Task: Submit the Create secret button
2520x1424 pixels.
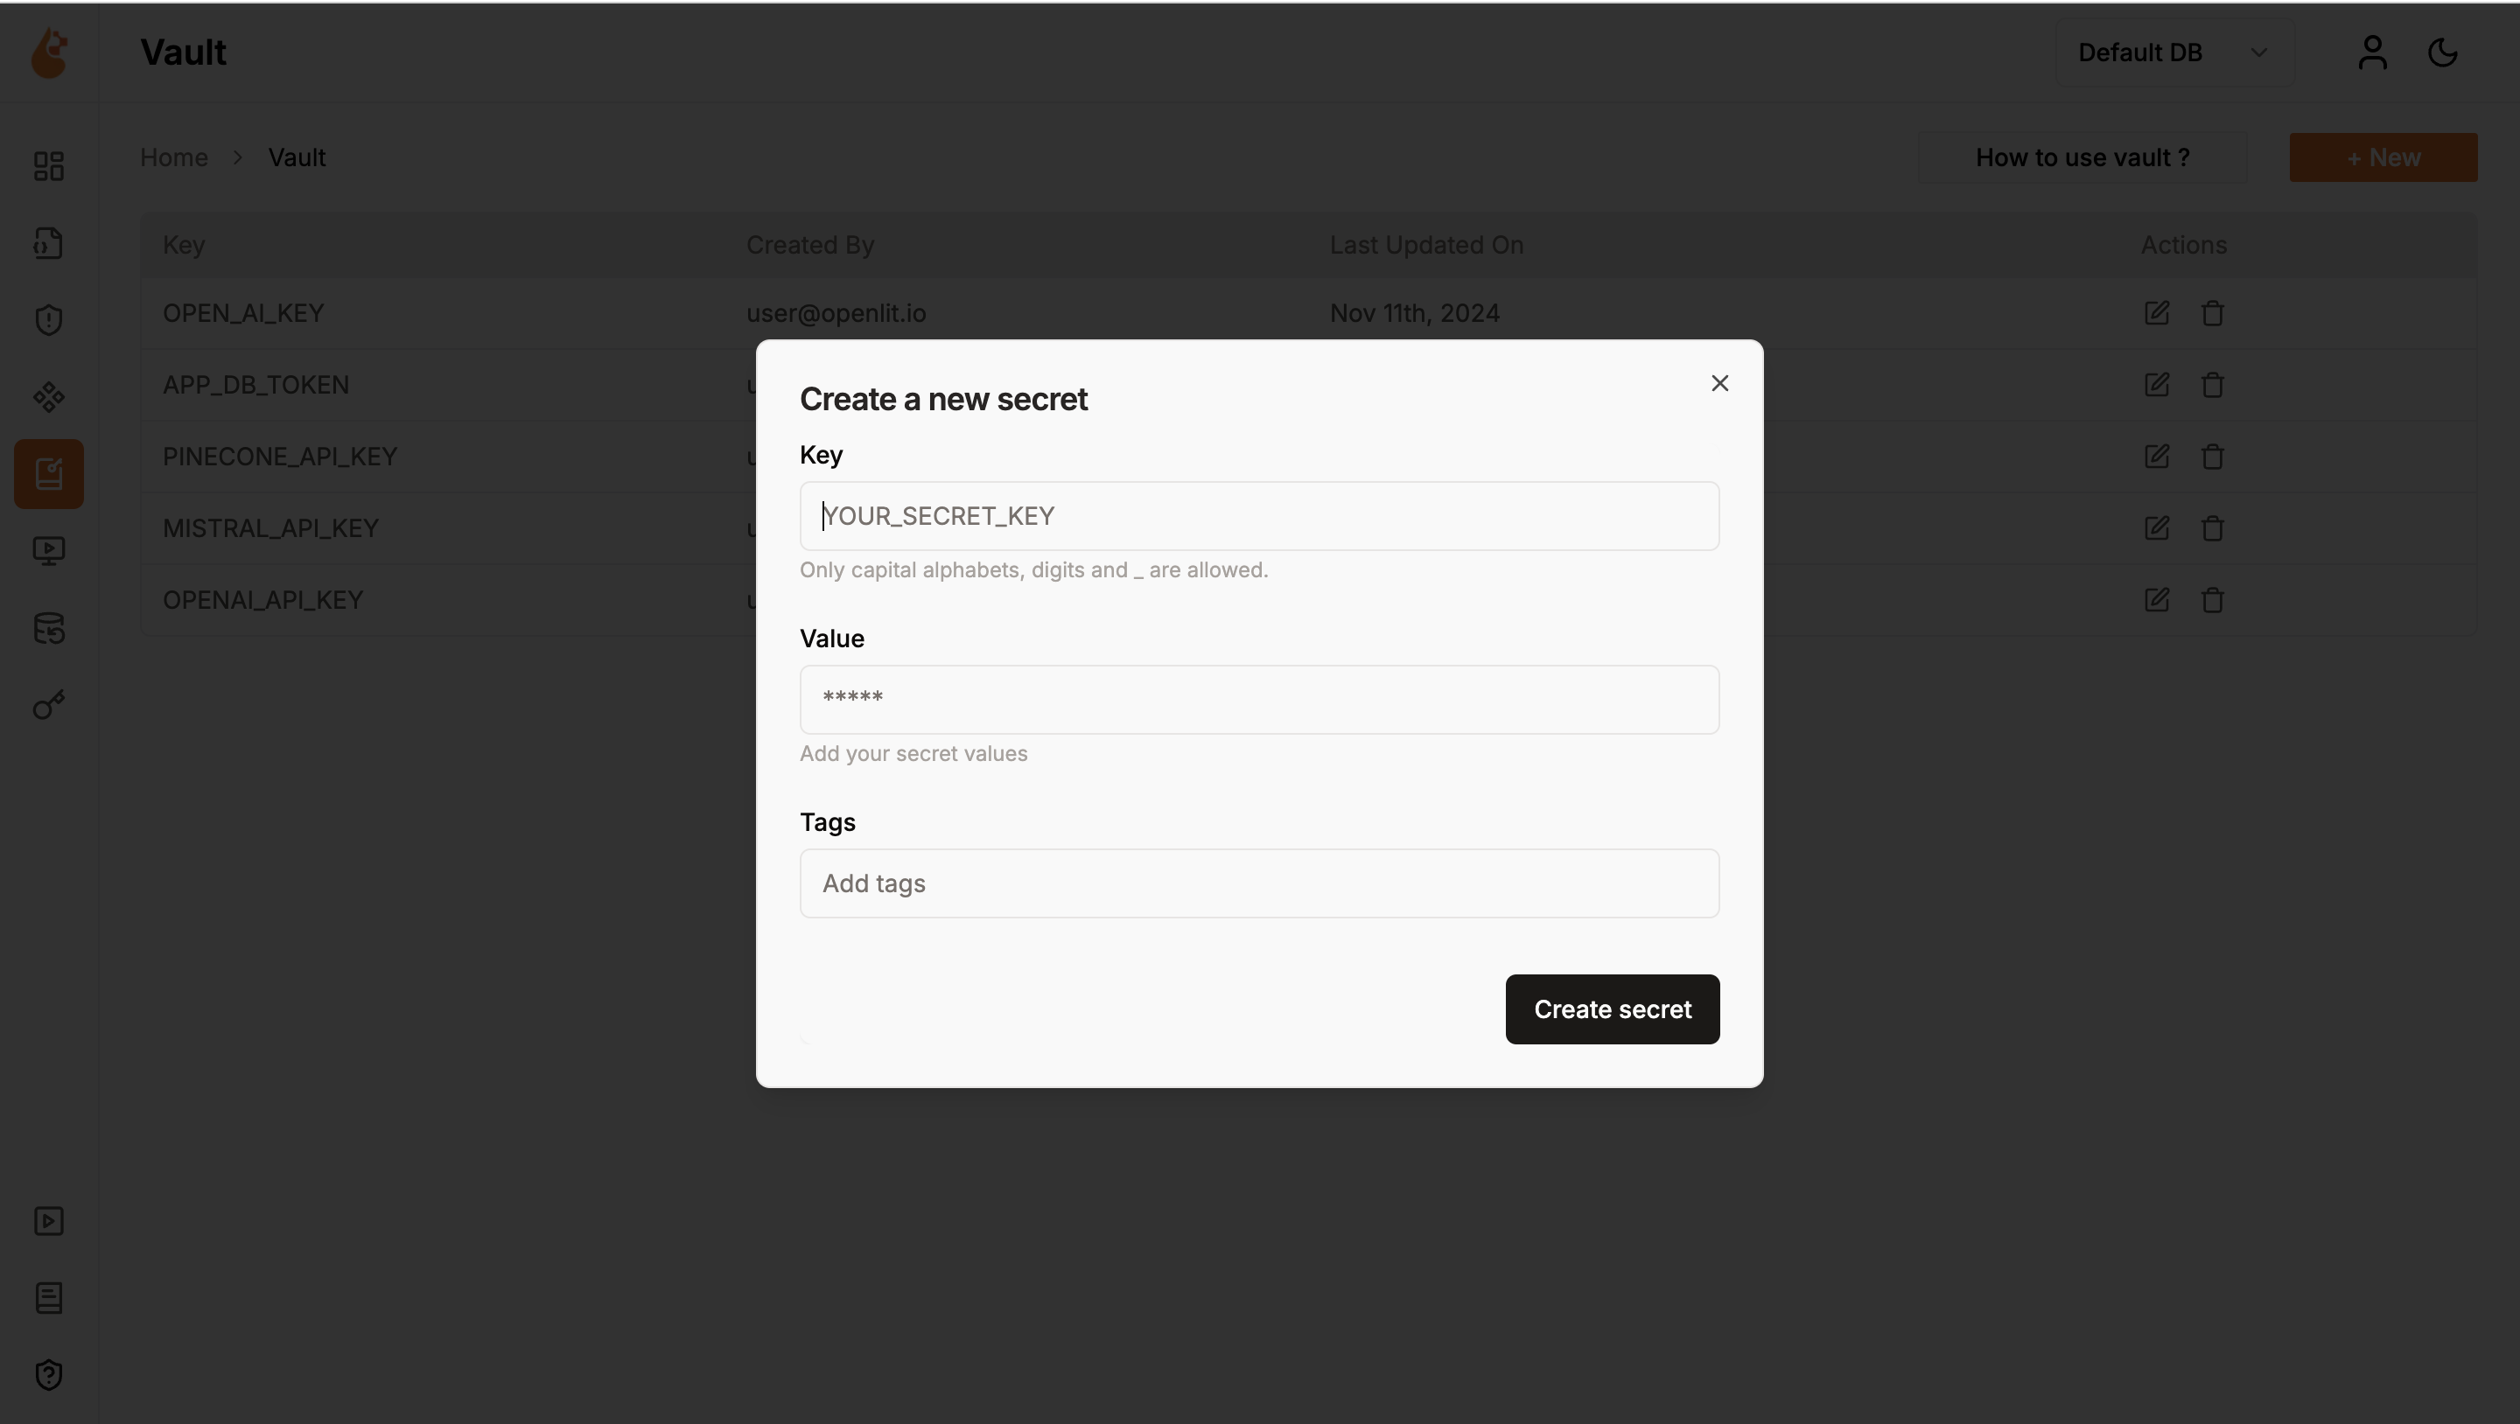Action: tap(1612, 1009)
